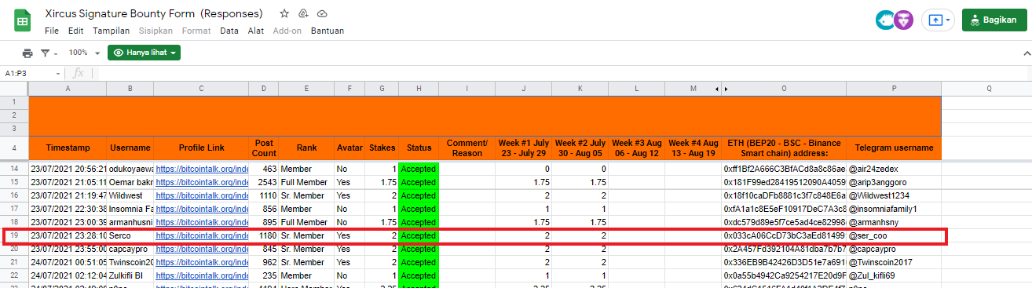Select column A header
This screenshot has height=288, width=1032.
coord(68,89)
